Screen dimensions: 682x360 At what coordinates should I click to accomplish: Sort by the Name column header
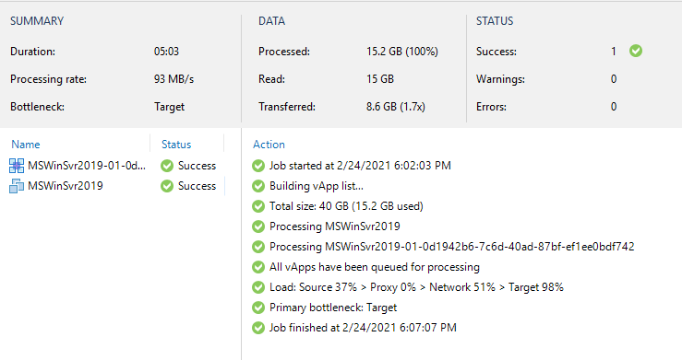(26, 145)
